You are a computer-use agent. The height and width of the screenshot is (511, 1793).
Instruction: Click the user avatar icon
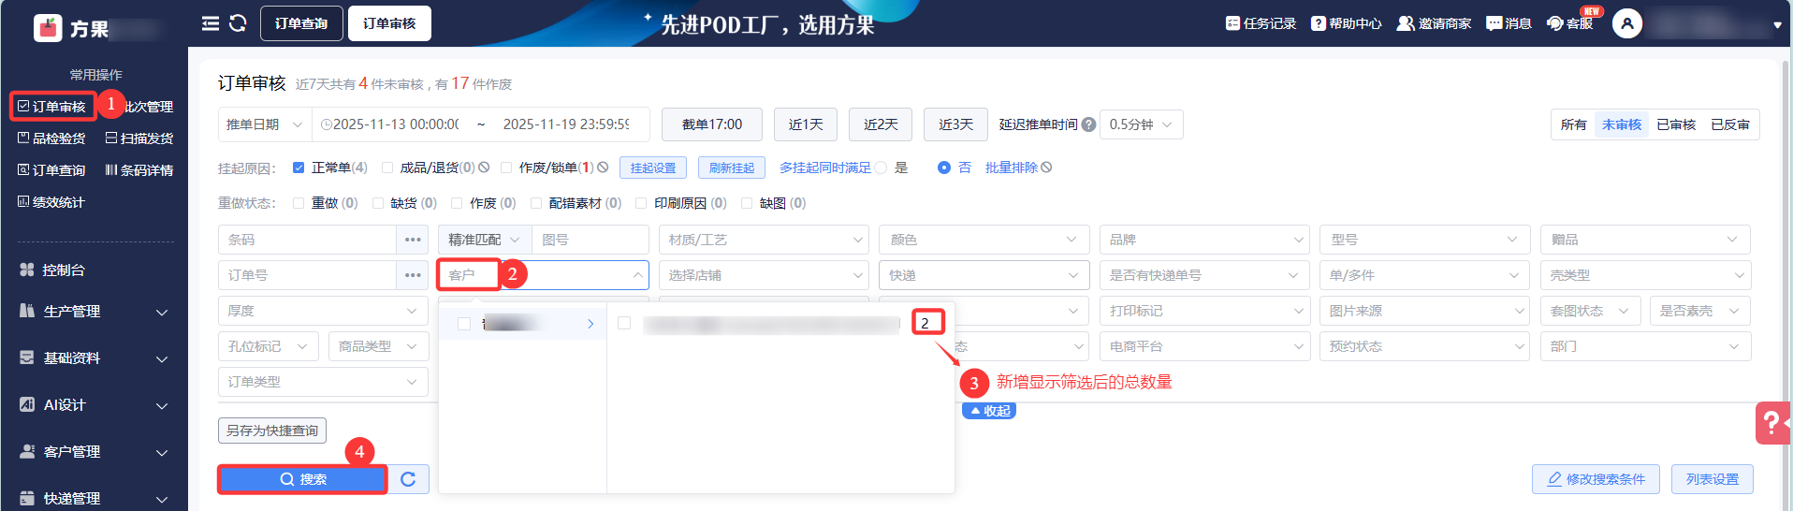point(1627,23)
